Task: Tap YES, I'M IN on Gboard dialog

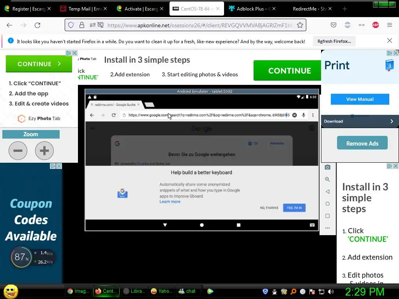Action: 294,208
